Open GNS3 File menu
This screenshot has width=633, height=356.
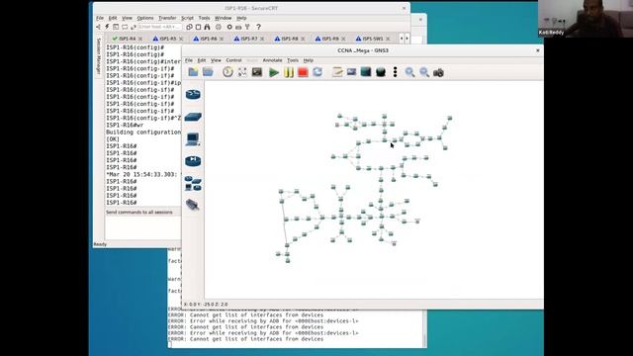pos(189,60)
